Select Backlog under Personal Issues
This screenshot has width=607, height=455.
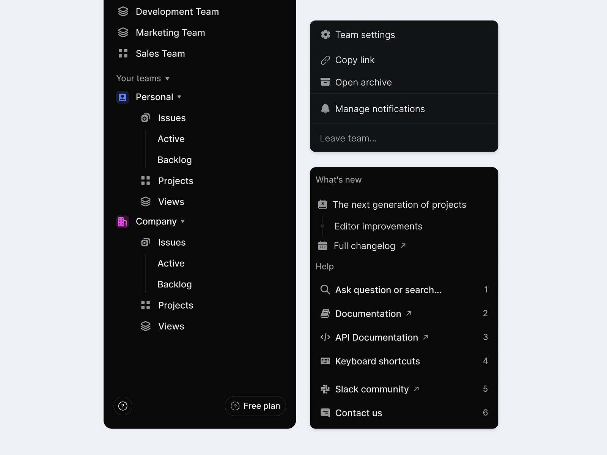[x=175, y=160]
